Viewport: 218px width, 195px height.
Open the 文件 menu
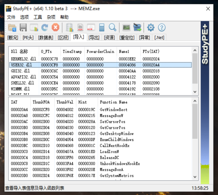click(x=11, y=17)
